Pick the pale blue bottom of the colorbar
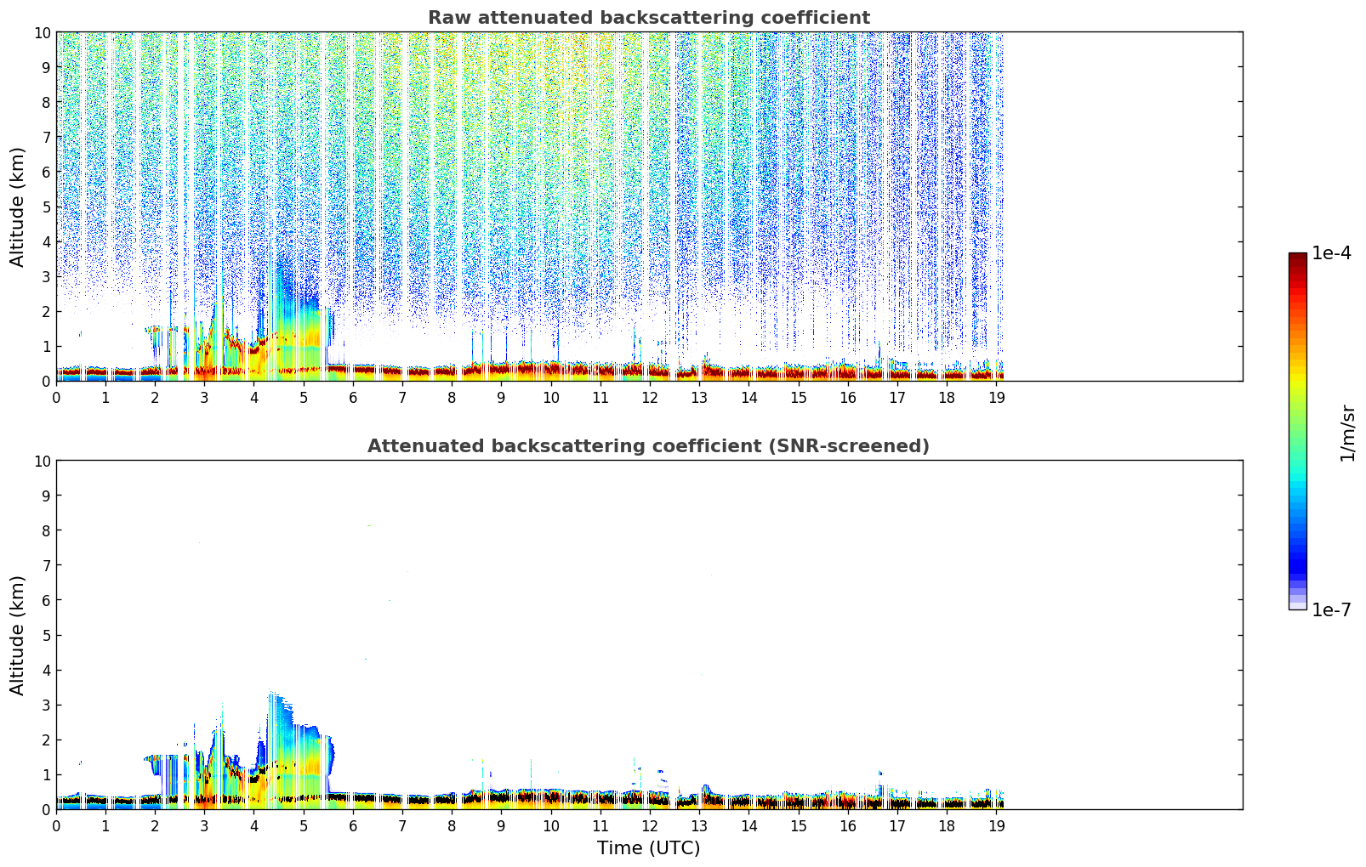Screen dimensions: 1366x867 point(1297,604)
